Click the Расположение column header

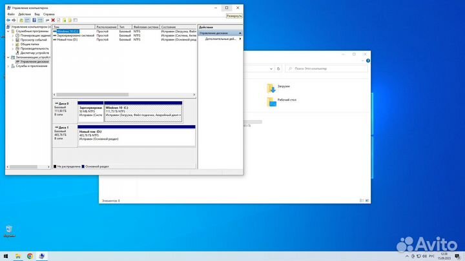[x=106, y=27]
